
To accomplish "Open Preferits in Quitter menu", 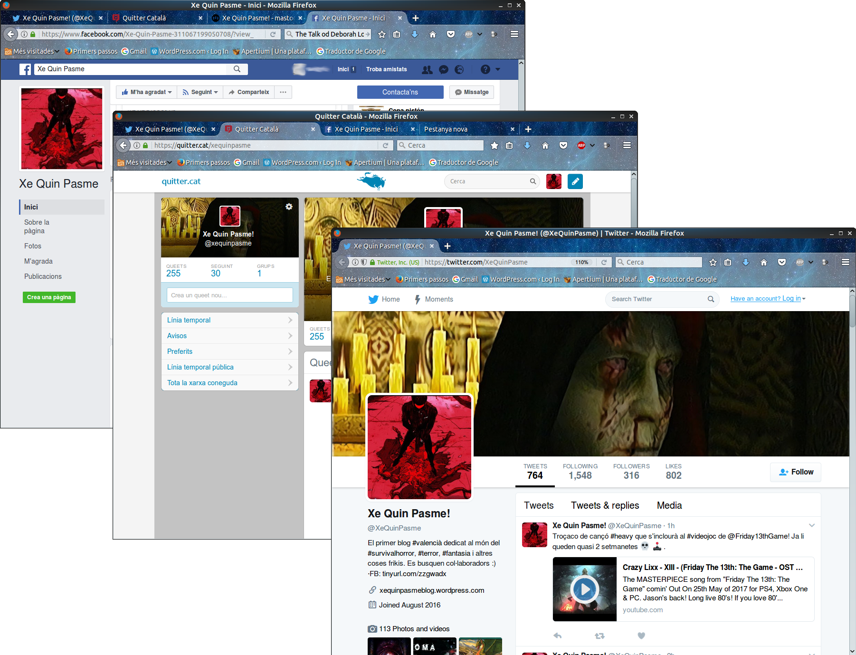I will (230, 351).
